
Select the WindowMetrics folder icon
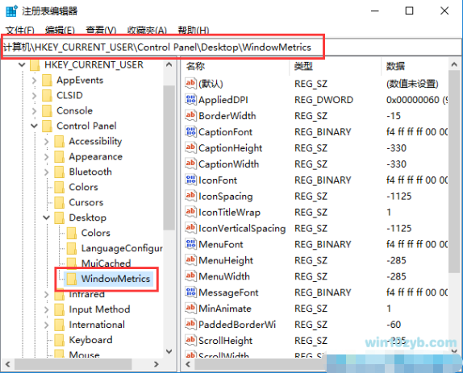[72, 279]
